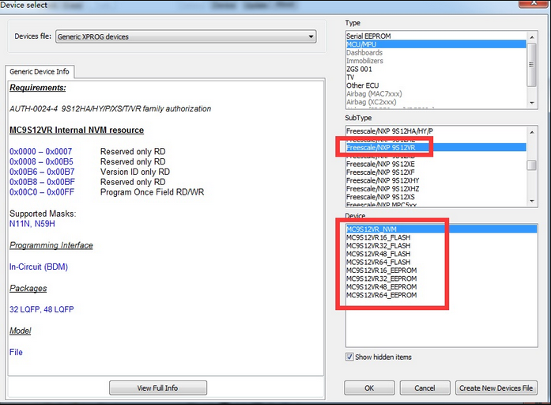Close the Device select window
The height and width of the screenshot is (405, 551).
[x=534, y=3]
